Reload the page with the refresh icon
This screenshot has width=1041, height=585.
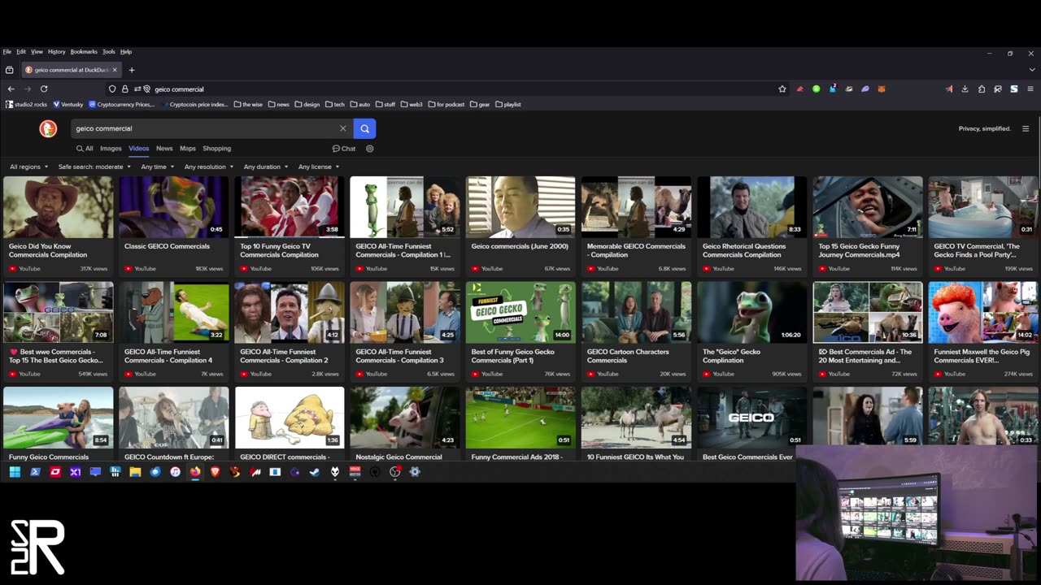tap(44, 89)
